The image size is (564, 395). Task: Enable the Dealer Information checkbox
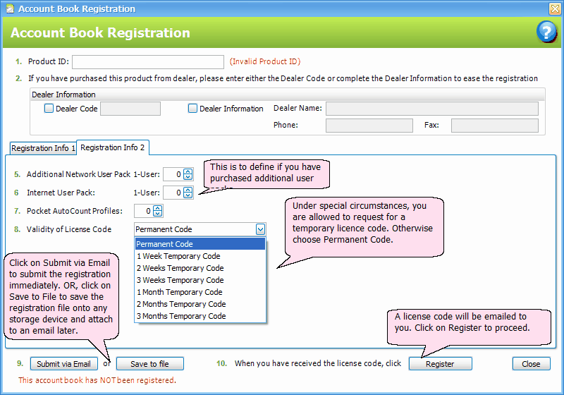[x=192, y=109]
